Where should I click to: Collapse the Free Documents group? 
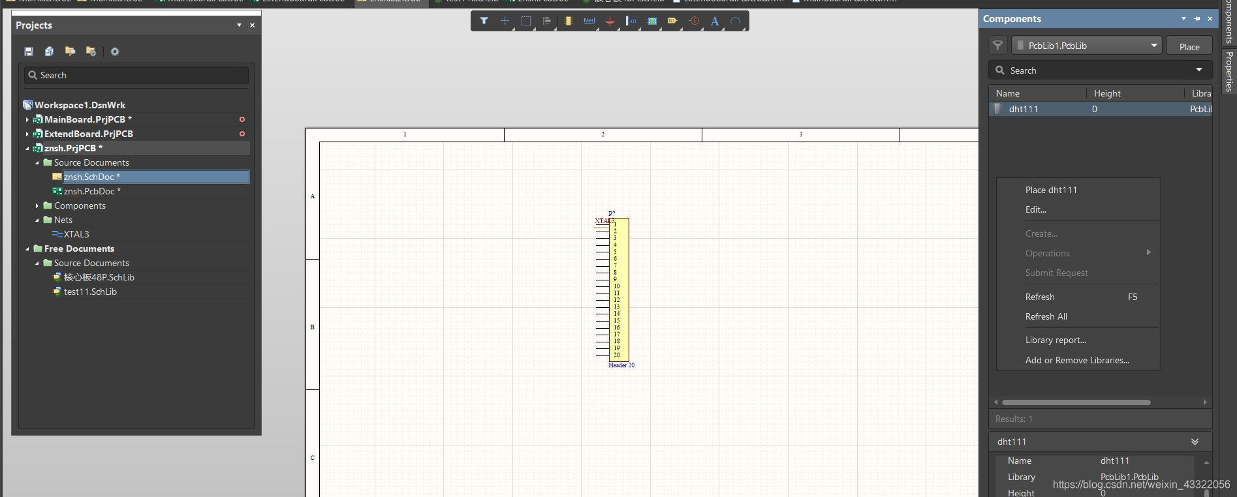click(27, 248)
